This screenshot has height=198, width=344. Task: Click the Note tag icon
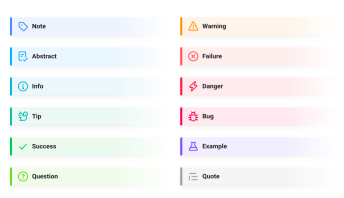[x=23, y=26]
